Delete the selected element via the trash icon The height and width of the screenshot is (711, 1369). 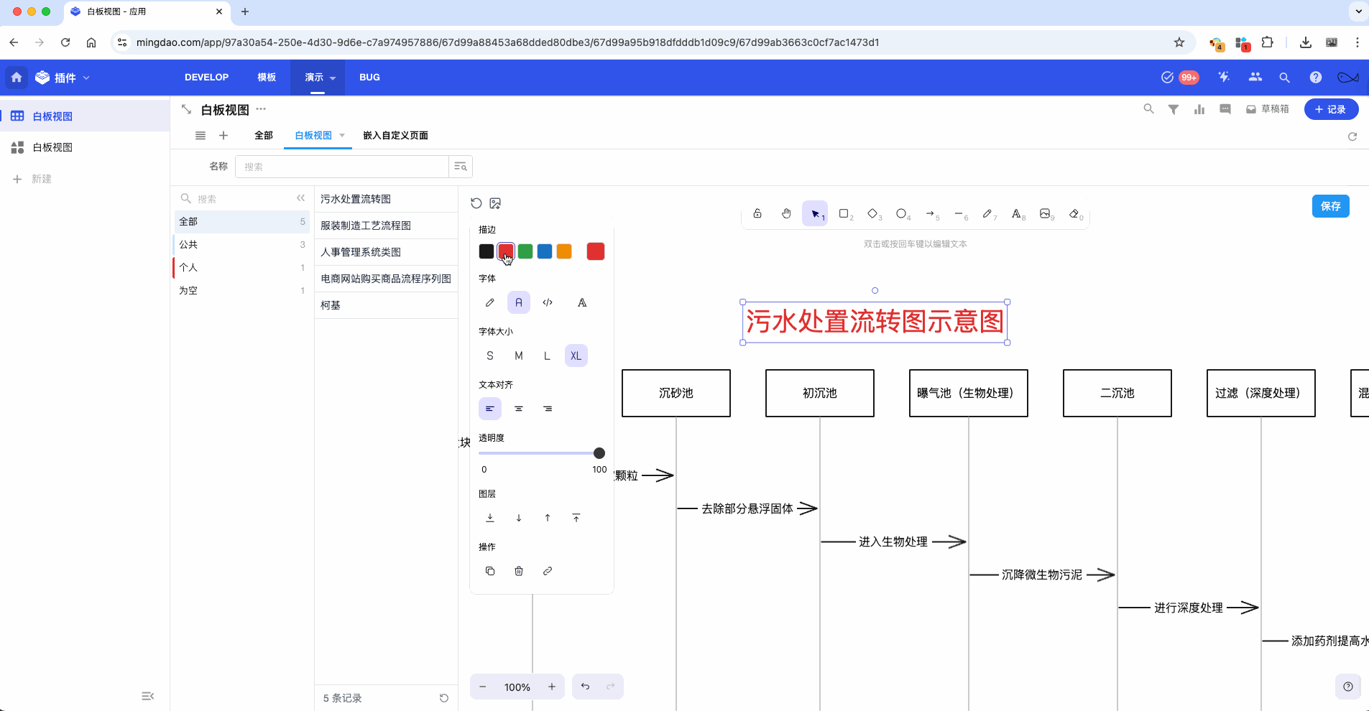pos(519,571)
